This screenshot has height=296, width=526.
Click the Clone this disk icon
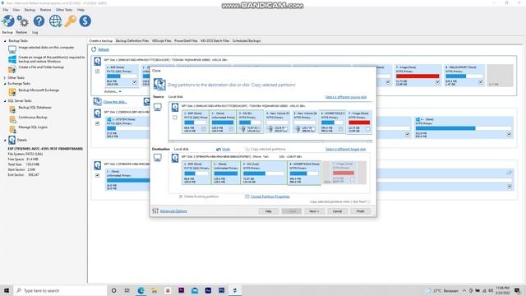[98, 101]
